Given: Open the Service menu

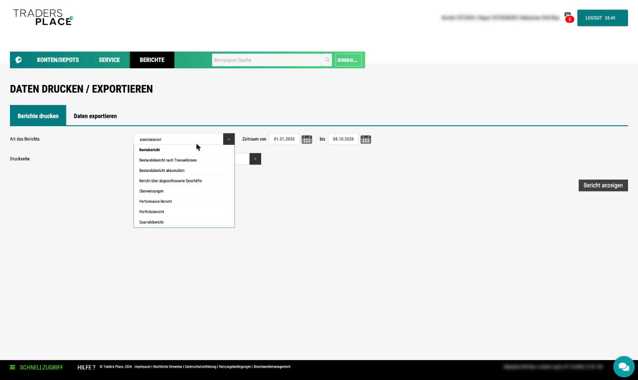Looking at the screenshot, I should 109,60.
